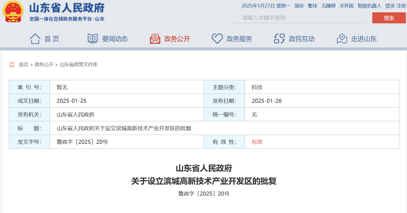Click the 发布日期 value 2025-01-26
The width and height of the screenshot is (407, 213).
[266, 101]
